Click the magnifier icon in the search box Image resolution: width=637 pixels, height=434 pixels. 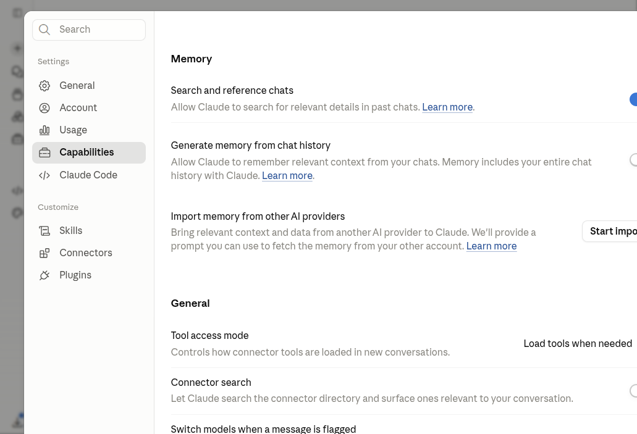44,30
